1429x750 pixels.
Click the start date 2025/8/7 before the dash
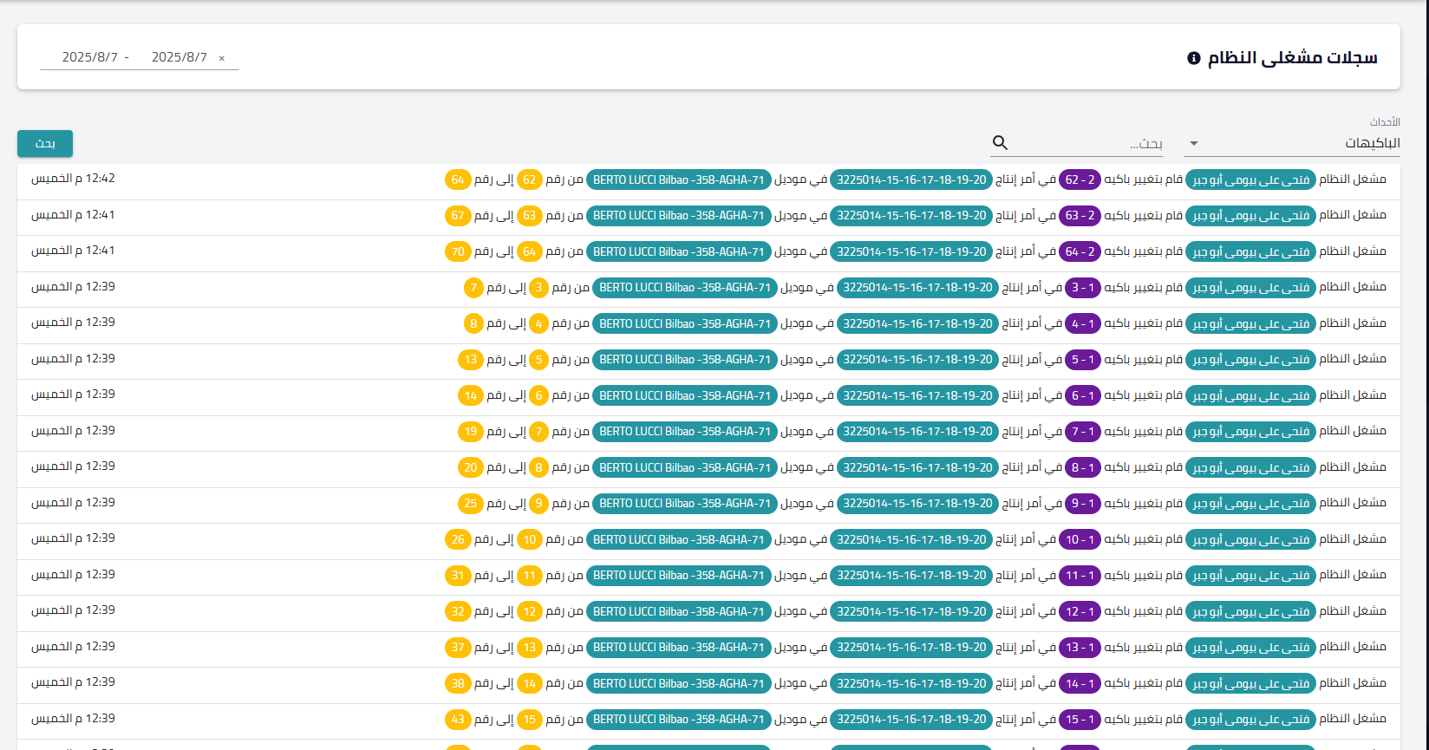89,57
